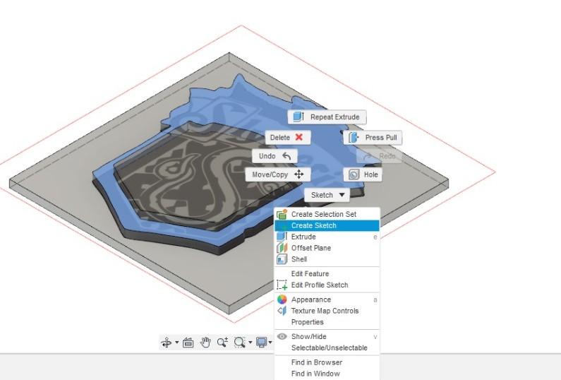
Task: Click the Undo marking menu button
Action: 275,156
